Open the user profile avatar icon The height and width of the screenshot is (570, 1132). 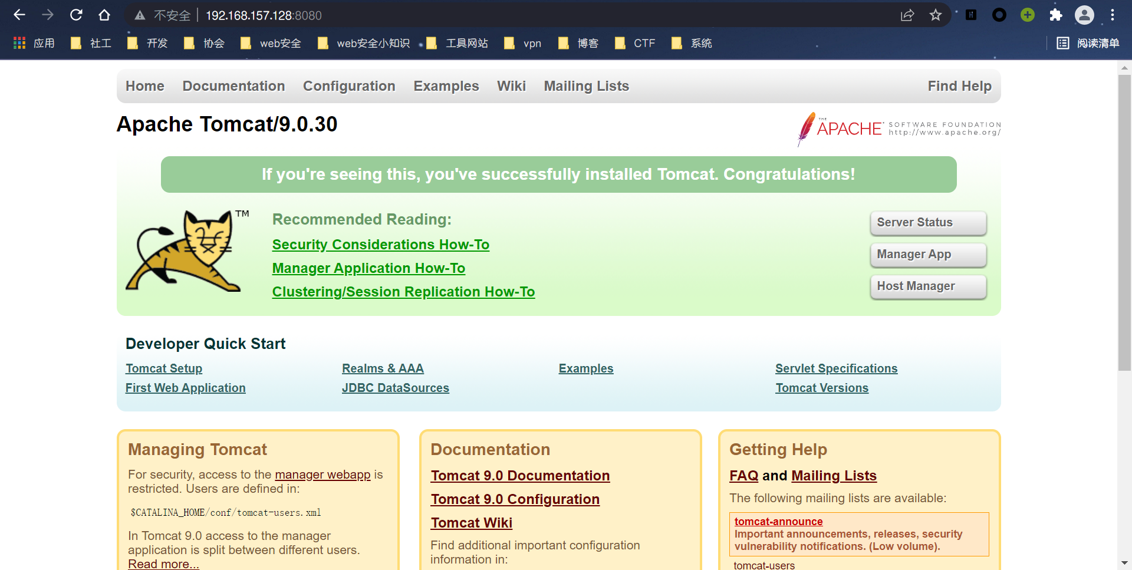[x=1084, y=15]
